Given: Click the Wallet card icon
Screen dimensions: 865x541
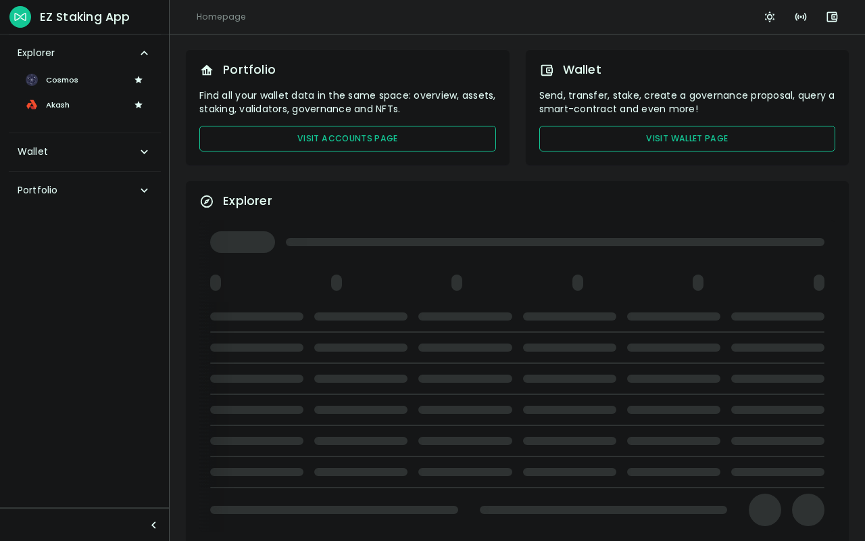Looking at the screenshot, I should pyautogui.click(x=547, y=70).
